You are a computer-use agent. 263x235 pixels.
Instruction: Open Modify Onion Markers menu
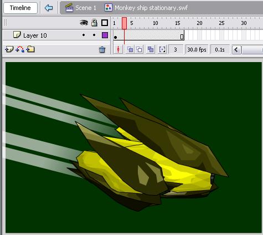pyautogui.click(x=162, y=49)
